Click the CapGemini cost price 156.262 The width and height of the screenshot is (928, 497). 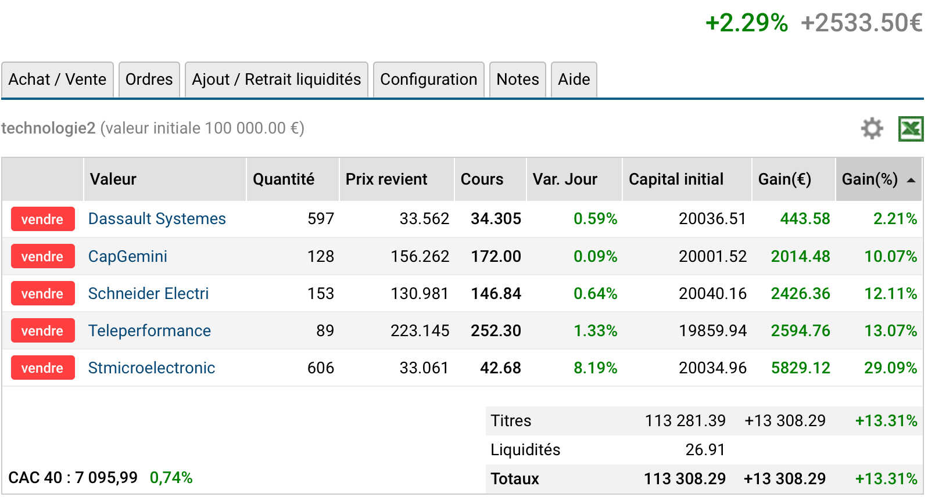tap(420, 256)
